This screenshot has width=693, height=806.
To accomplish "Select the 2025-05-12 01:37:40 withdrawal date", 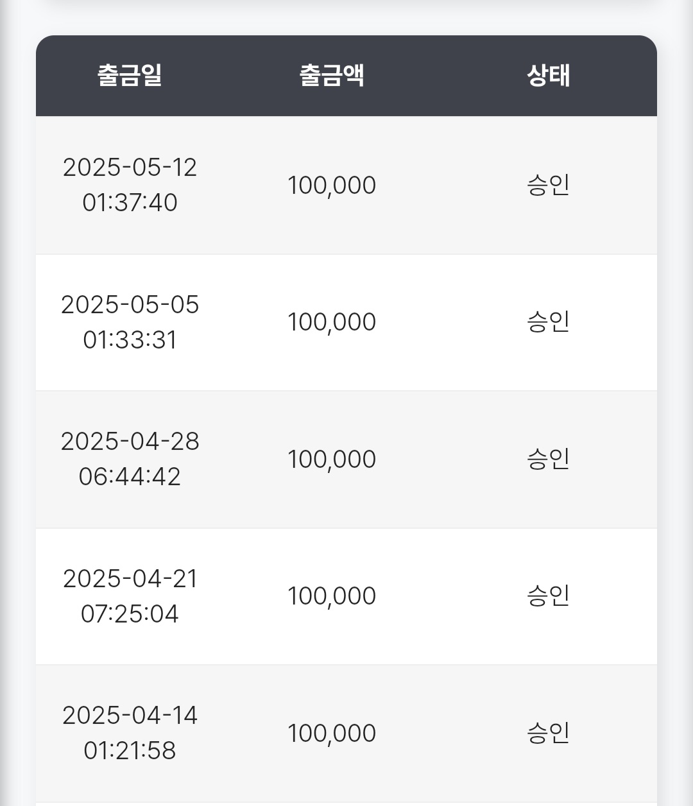I will pos(130,185).
